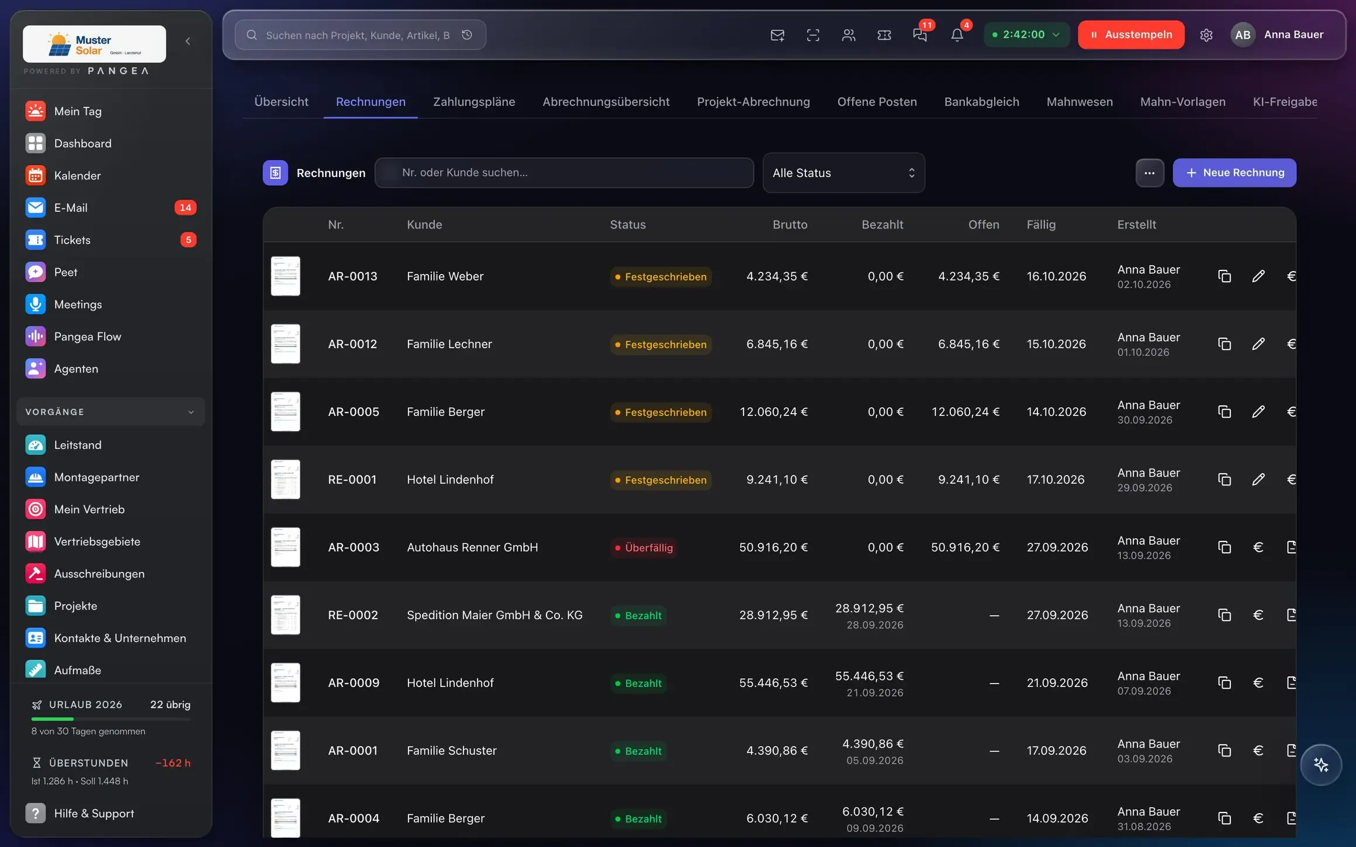Screen dimensions: 1356x847
Task: Collapse the sidebar with chevron arrow
Action: pyautogui.click(x=188, y=41)
